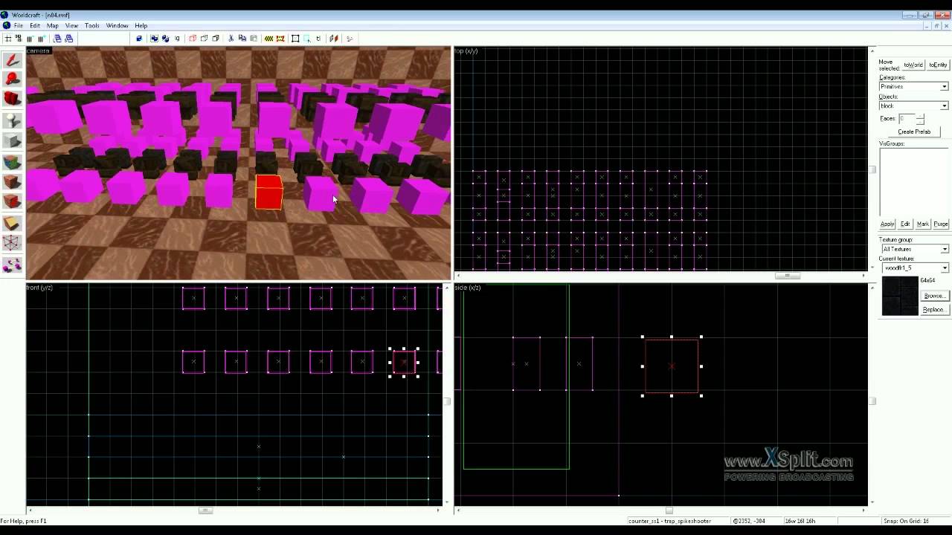Toggle the 3D grid display

click(19, 39)
